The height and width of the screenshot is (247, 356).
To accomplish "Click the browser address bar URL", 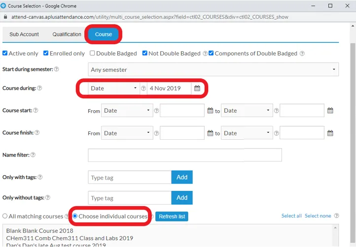I will (x=150, y=17).
